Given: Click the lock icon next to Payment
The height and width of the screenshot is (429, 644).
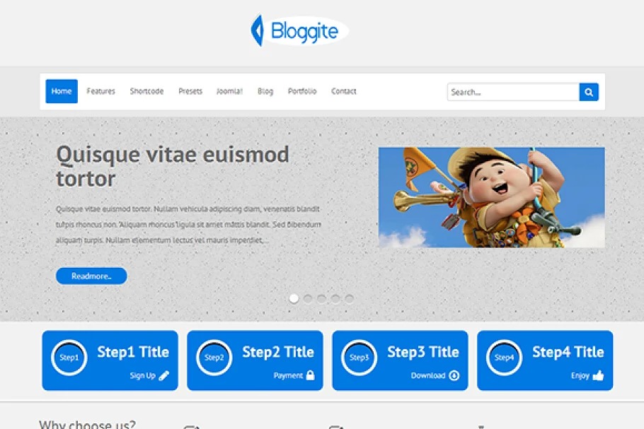Looking at the screenshot, I should coord(310,375).
